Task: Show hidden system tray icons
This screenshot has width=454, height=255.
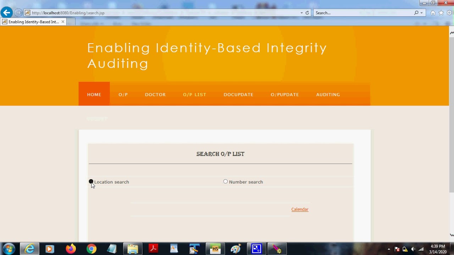Action: 389,249
